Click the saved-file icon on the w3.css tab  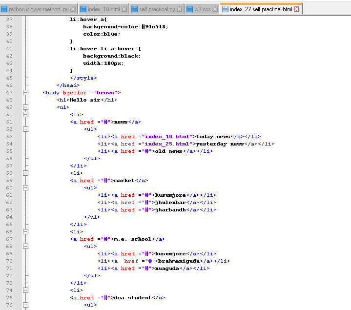click(190, 9)
